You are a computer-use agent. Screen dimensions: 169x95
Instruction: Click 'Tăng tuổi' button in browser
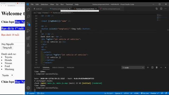point(7,48)
